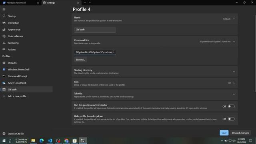Open JSON file from sidebar
Screen dimensions: 256x144
tap(26, 134)
